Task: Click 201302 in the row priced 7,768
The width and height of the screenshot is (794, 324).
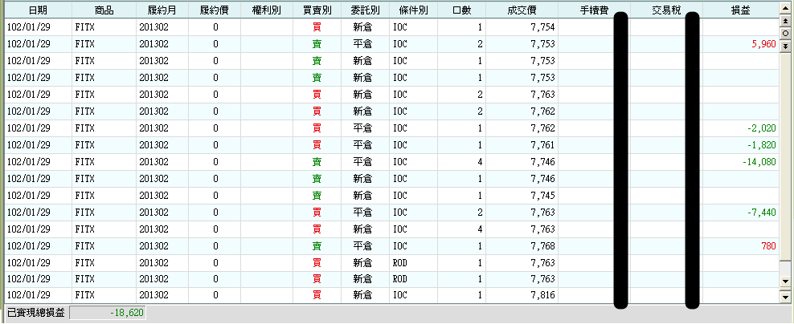Action: click(x=153, y=246)
